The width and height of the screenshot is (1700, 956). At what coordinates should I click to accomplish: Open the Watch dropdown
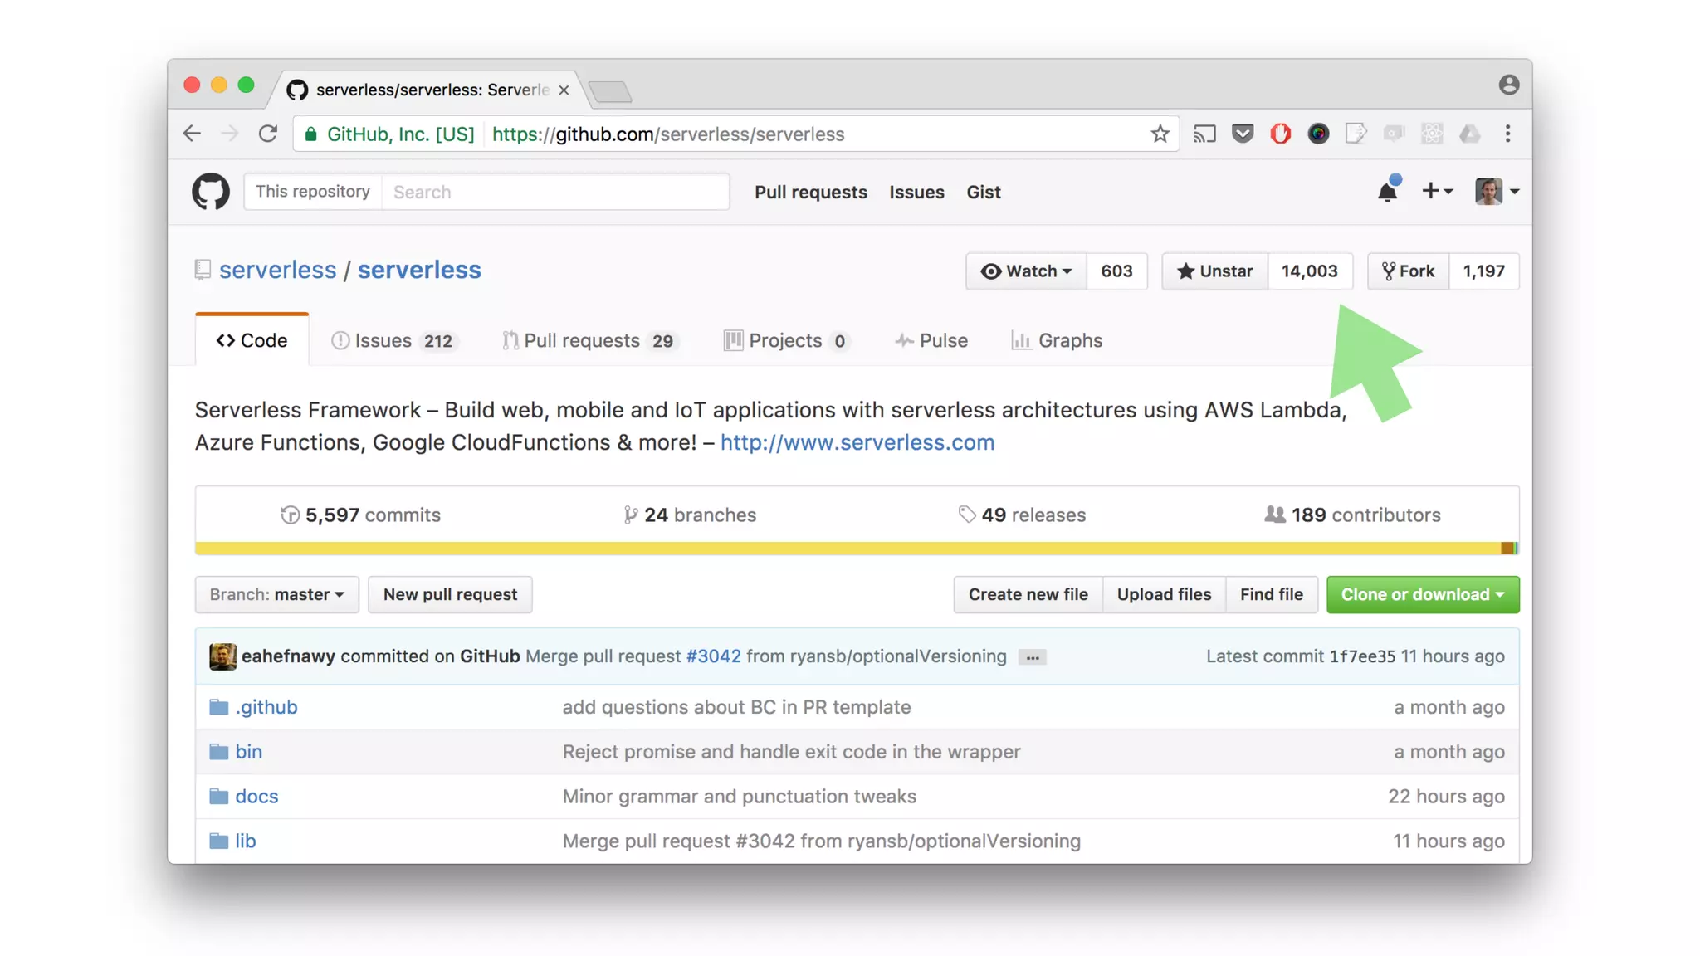[1026, 271]
